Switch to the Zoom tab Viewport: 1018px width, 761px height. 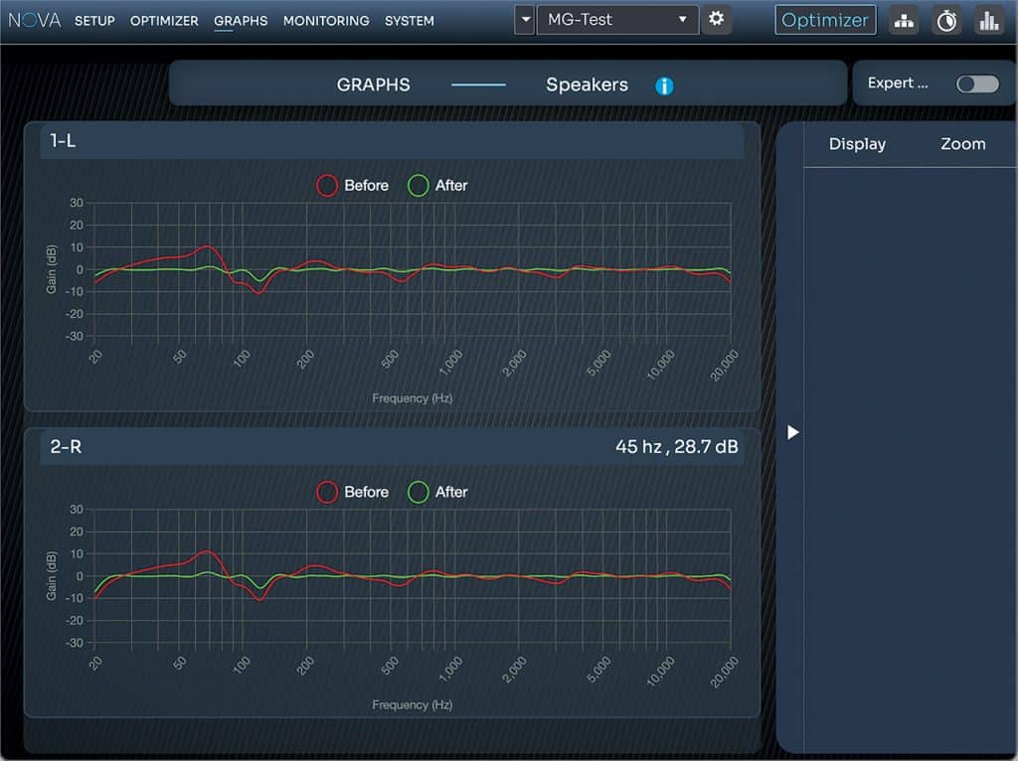962,144
